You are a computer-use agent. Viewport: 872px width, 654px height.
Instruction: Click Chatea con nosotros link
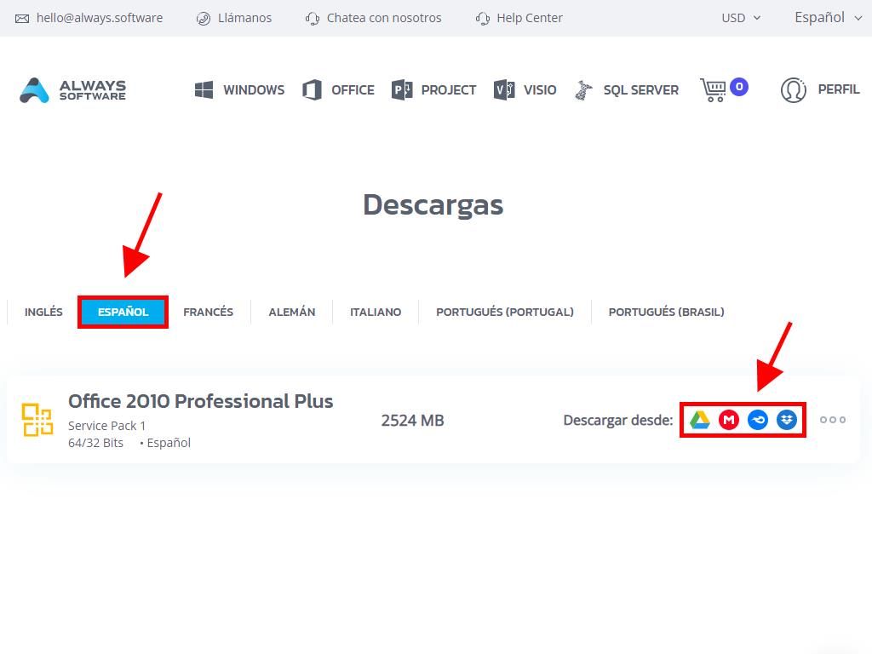(x=374, y=18)
